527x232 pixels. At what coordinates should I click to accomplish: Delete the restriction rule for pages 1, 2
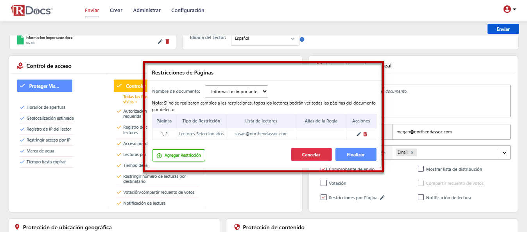click(x=365, y=134)
